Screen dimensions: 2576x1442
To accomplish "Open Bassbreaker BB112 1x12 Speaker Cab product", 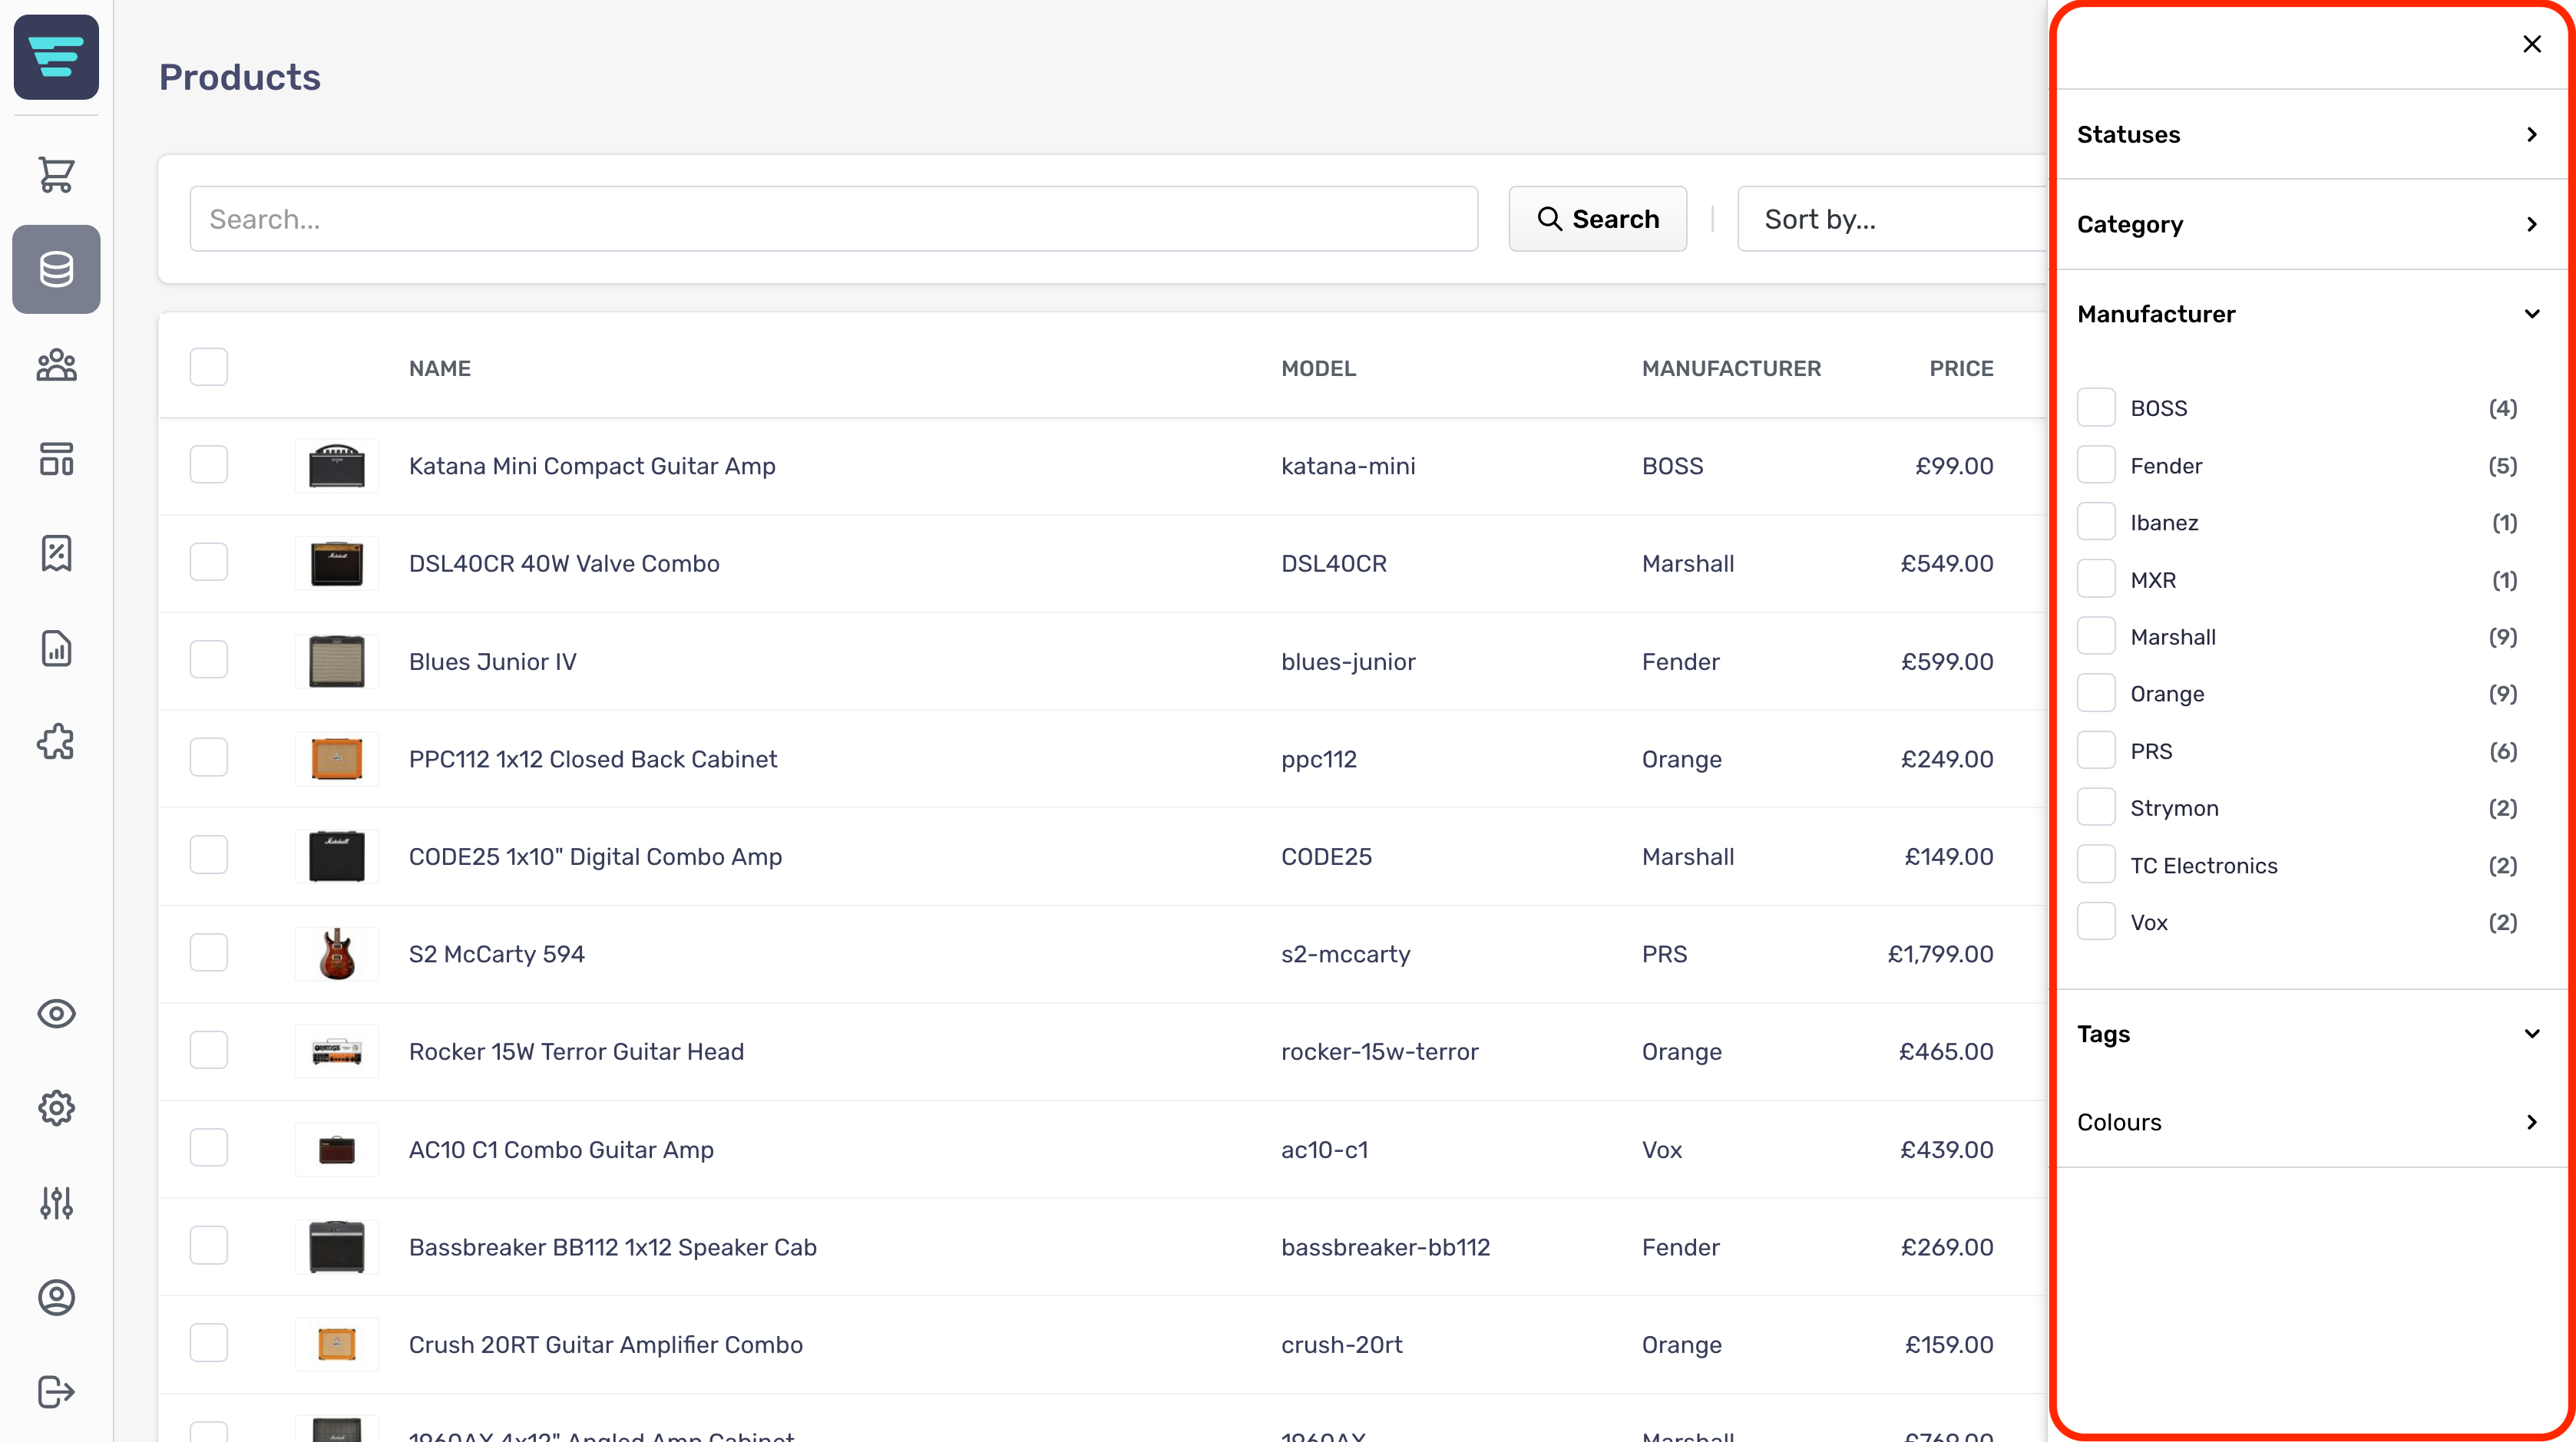I will 612,1247.
